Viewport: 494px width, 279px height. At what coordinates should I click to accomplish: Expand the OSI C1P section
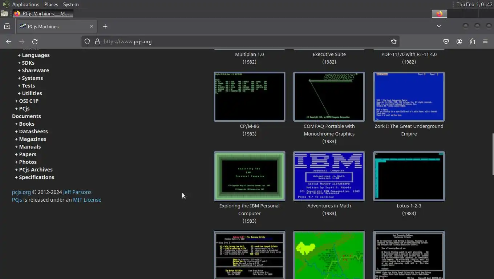tap(27, 101)
